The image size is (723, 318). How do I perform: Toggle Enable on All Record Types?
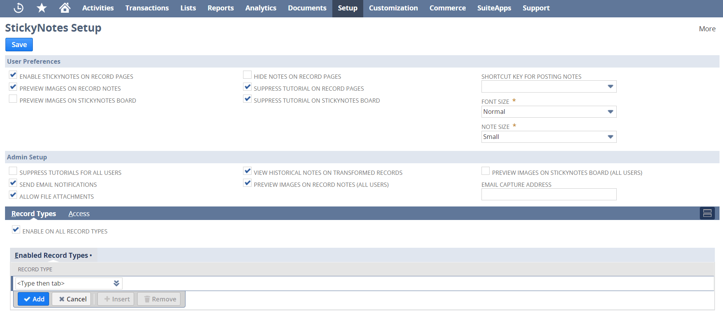click(16, 230)
